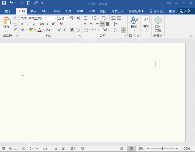
Task: Click the Superscript x² icon
Action: click(53, 24)
